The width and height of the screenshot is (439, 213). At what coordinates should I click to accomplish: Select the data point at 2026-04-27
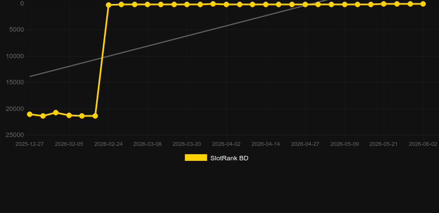(x=305, y=4)
